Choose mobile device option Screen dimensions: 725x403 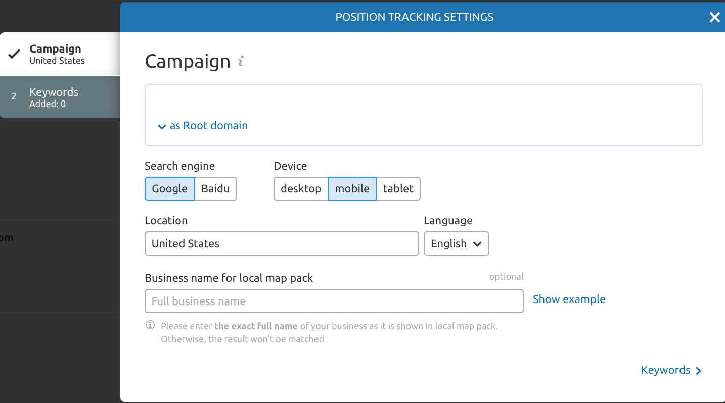tap(352, 189)
